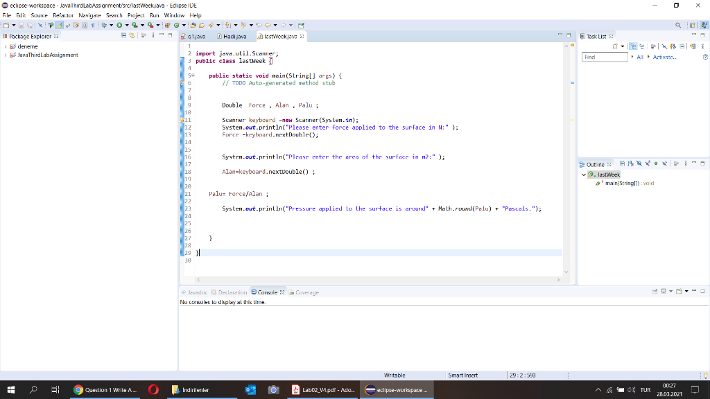Click the Find field in Task List
710x399 pixels.
tap(605, 57)
